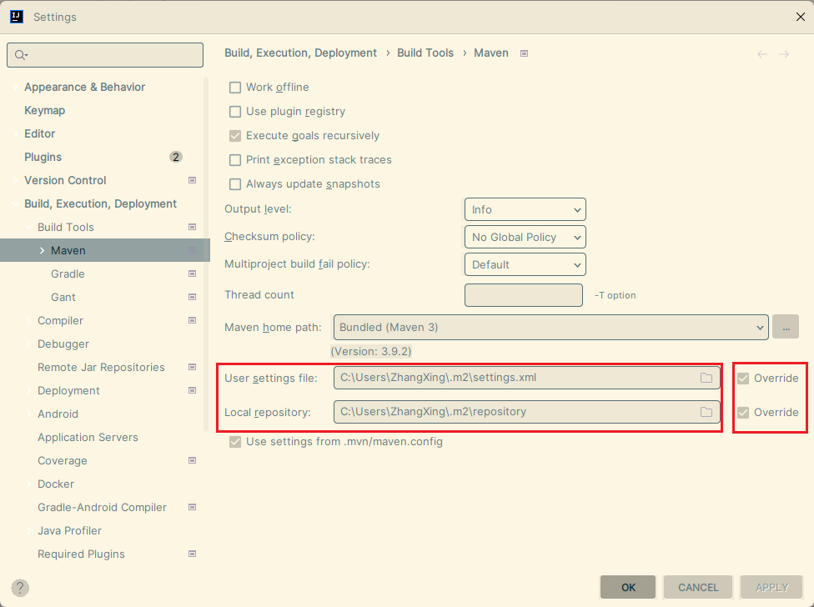814x607 pixels.
Task: Expand the Version Control node chevron
Action: [16, 181]
